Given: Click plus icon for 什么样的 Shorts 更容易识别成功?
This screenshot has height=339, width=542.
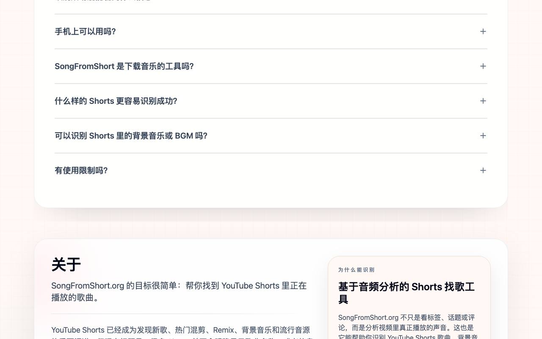Looking at the screenshot, I should [483, 101].
